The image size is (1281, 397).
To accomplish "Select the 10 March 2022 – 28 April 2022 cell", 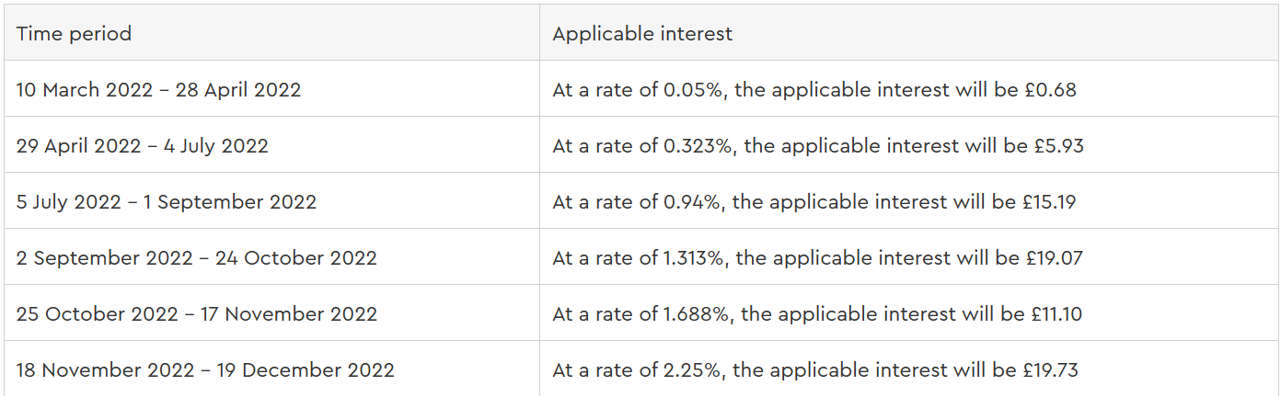I will click(x=158, y=90).
